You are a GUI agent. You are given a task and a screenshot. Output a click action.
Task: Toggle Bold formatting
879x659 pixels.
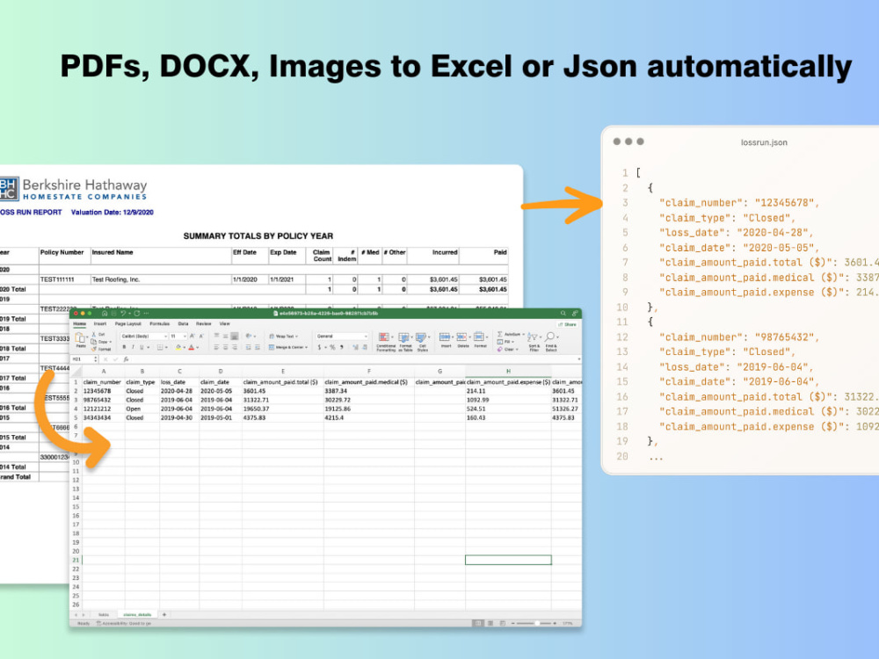[125, 347]
